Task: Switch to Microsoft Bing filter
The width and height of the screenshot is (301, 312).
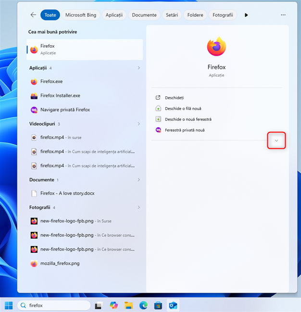Action: pos(81,15)
